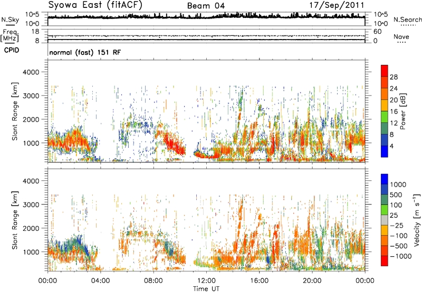Image resolution: width=422 pixels, height=292 pixels.
Task: Click the '16' tick on Power colorbar
Action: 394,111
